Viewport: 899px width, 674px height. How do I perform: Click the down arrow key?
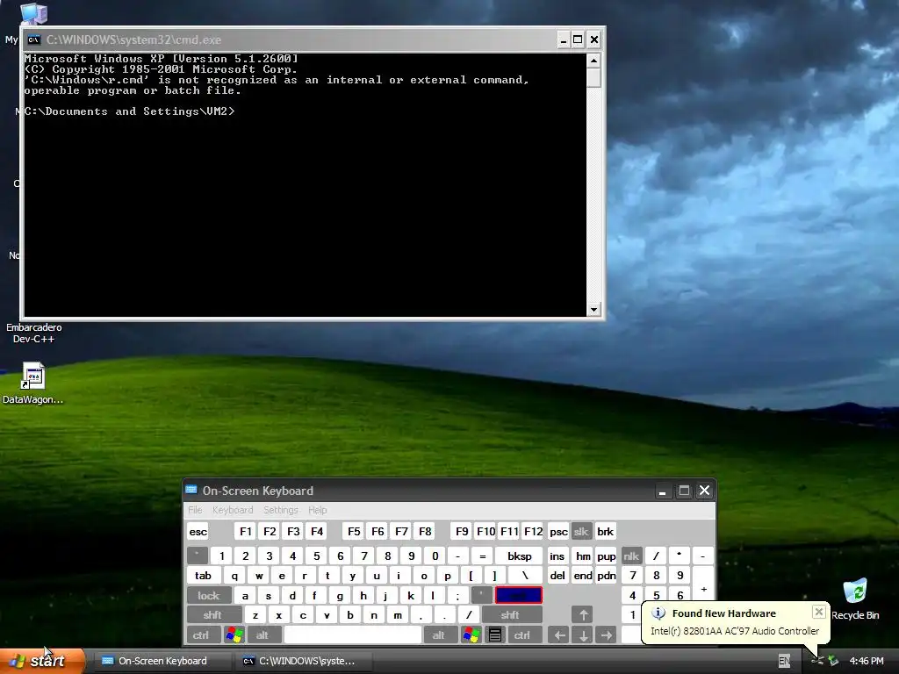[583, 635]
